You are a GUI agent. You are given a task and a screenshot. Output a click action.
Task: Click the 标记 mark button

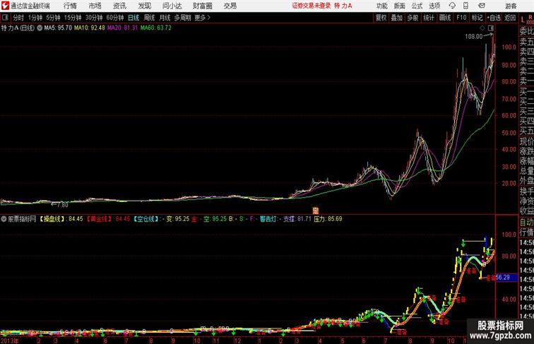477,18
